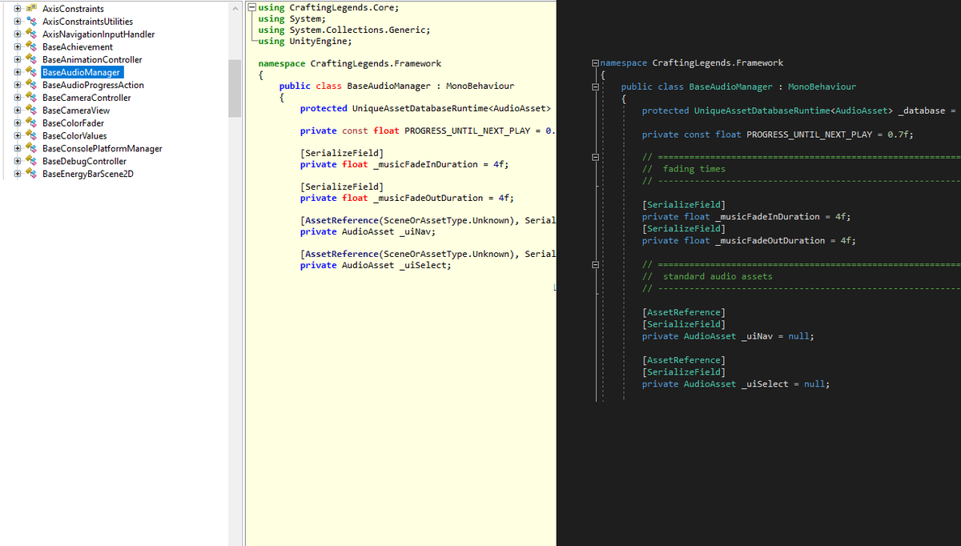
Task: Click PROGRESS_UNTIL_NEXT_PLAY = 0.7f line in dark editor
Action: [x=778, y=134]
